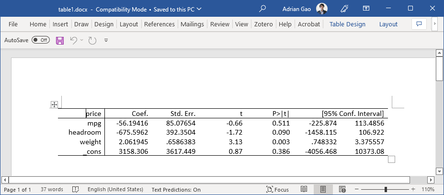Open the Undo history dropdown arrow
444x195 pixels.
pyautogui.click(x=82, y=41)
